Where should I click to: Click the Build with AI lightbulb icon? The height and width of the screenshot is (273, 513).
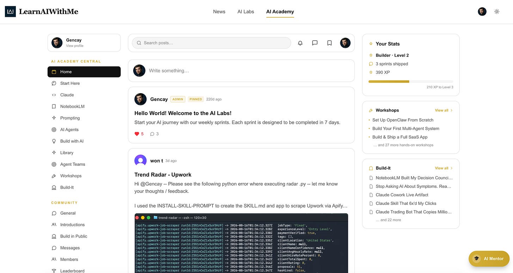coord(54,141)
